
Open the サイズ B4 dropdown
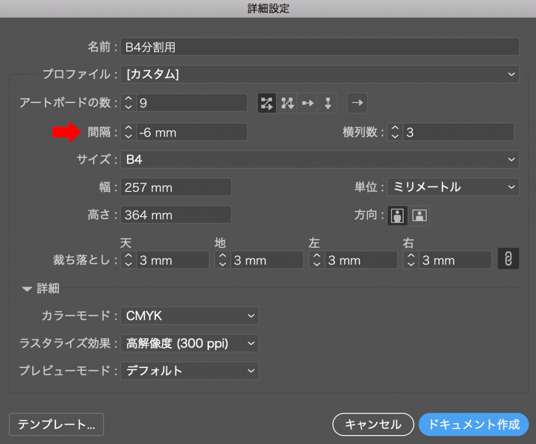tap(319, 160)
